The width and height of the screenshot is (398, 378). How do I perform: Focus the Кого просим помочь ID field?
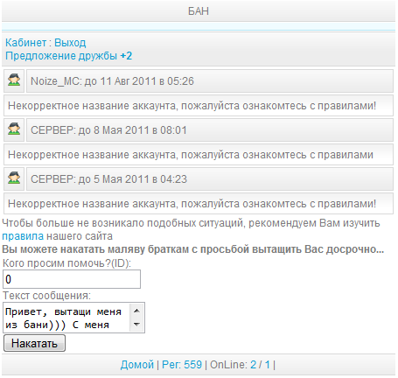point(72,279)
